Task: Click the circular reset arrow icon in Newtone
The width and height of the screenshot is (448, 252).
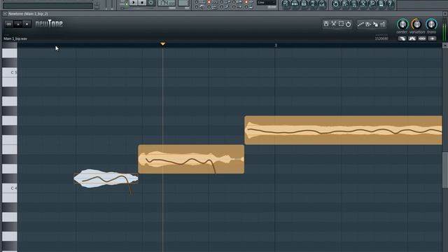Action: coord(349,24)
